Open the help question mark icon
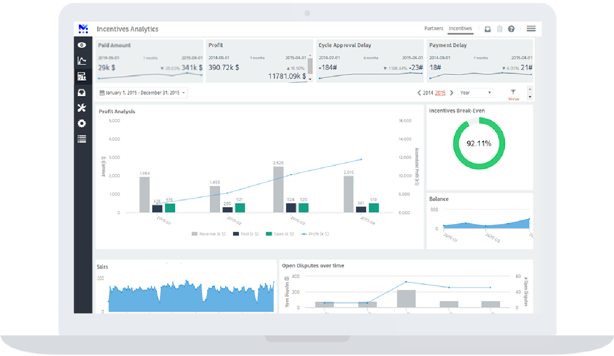The width and height of the screenshot is (614, 356). (511, 28)
